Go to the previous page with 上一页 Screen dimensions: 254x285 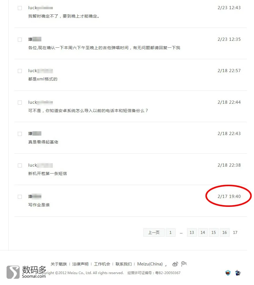154,232
